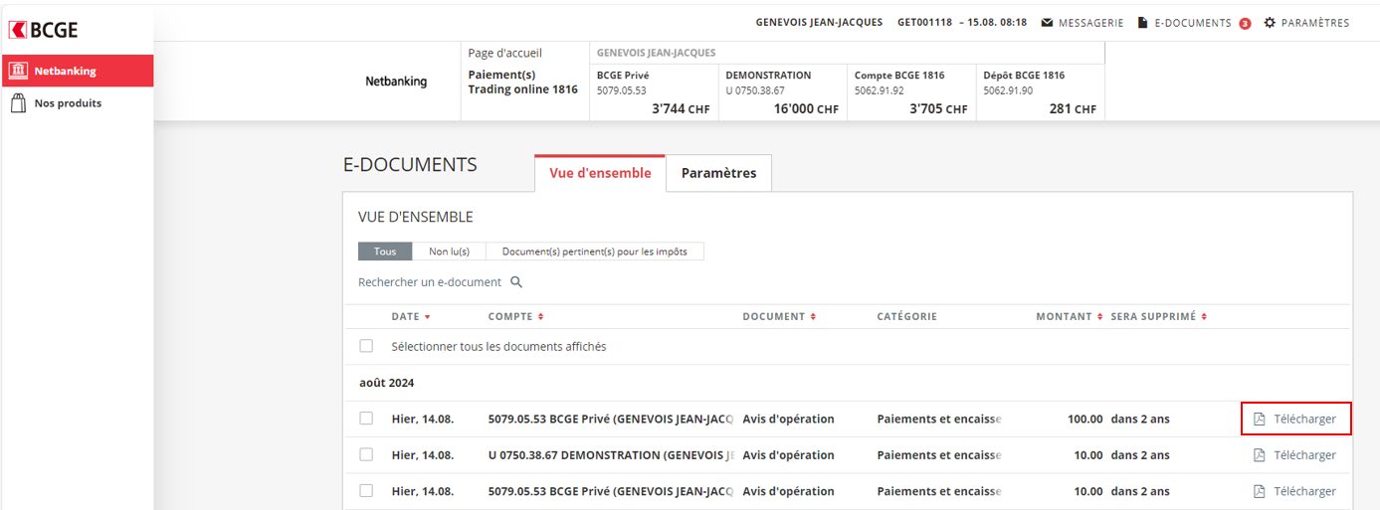
Task: Select the Compte BCGE 1816 account tile
Action: click(912, 92)
